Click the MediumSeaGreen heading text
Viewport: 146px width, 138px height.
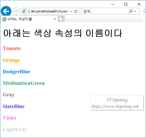click(24, 83)
